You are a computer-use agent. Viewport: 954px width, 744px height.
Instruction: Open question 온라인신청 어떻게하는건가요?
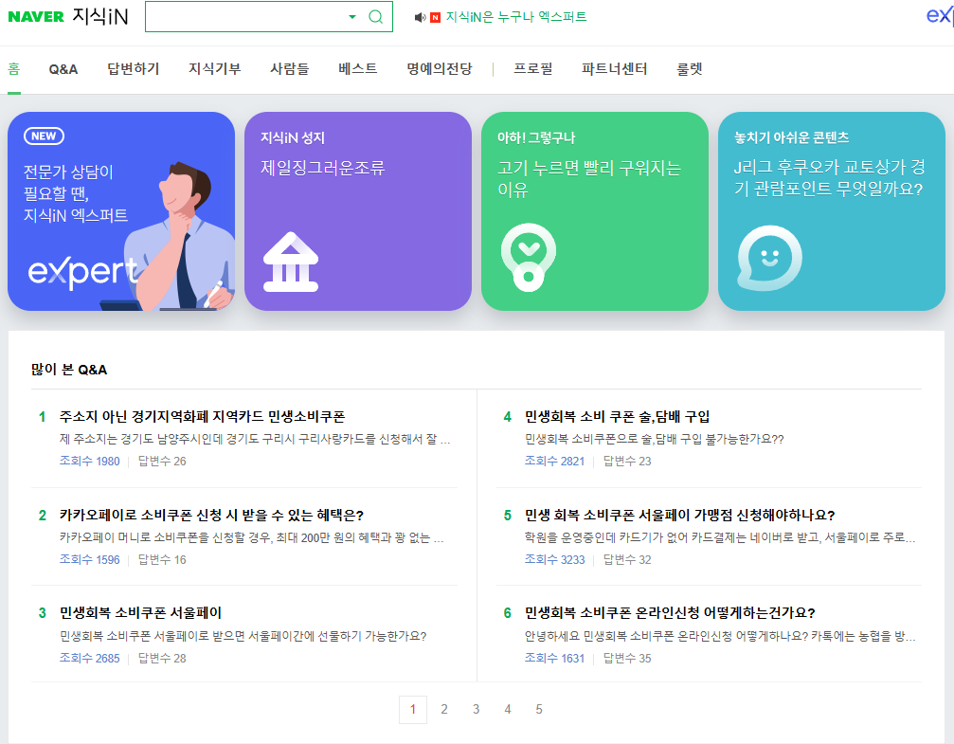(670, 612)
